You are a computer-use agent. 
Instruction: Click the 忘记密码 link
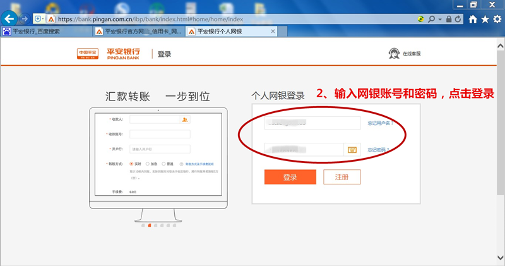pyautogui.click(x=378, y=150)
